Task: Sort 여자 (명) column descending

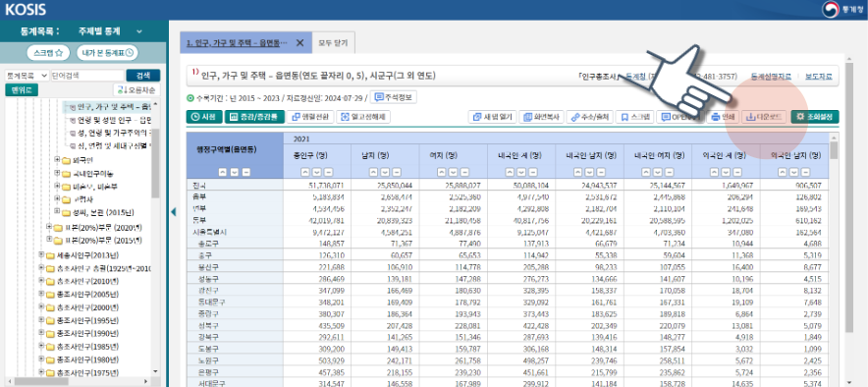Action: [453, 172]
